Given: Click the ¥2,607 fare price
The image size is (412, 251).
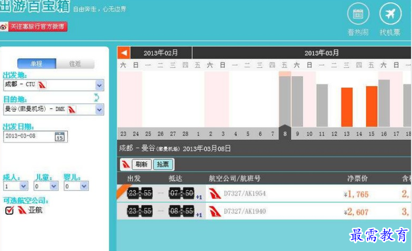Looking at the screenshot, I should tap(356, 212).
